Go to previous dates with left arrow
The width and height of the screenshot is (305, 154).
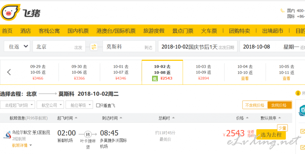point(9,72)
